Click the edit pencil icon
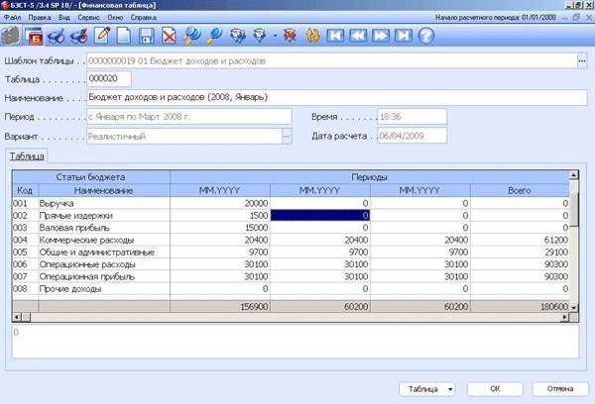This screenshot has height=404, width=595. 102,36
